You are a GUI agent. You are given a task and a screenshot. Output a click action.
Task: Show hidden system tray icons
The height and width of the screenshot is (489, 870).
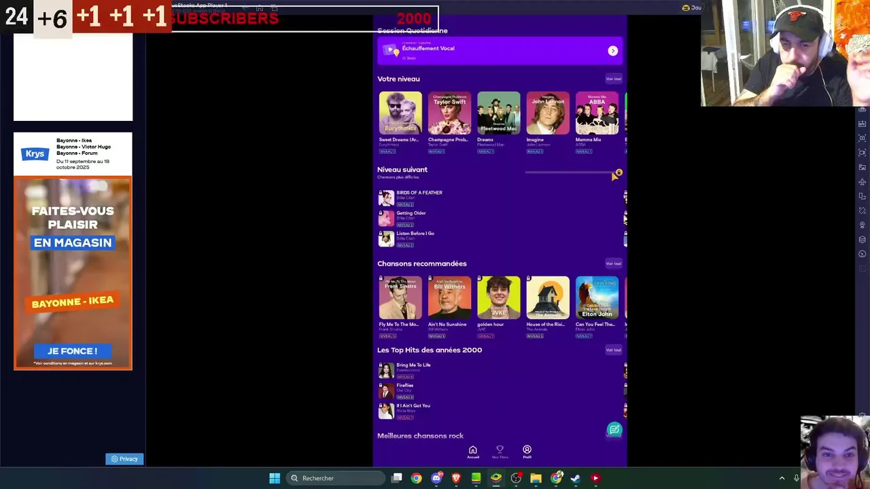click(x=782, y=478)
